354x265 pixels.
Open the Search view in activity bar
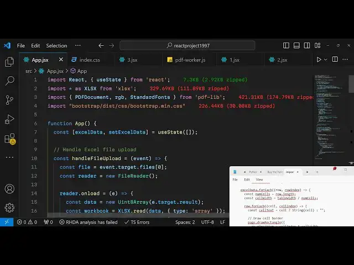(x=9, y=81)
